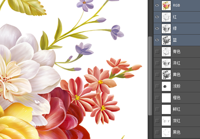Show the 橙色 spot channel

157,98
